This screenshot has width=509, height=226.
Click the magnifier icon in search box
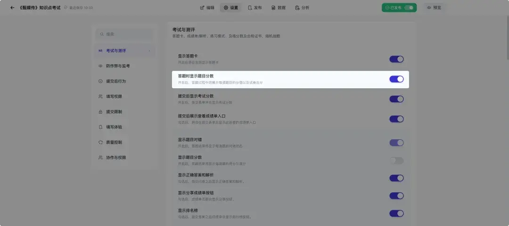point(102,34)
